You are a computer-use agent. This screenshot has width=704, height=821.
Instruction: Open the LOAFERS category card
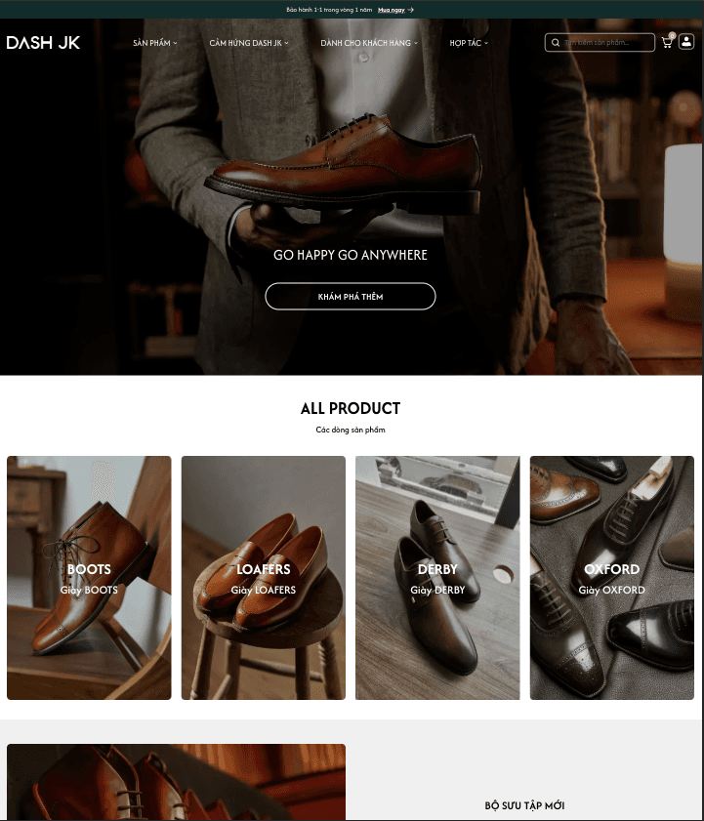(x=264, y=578)
